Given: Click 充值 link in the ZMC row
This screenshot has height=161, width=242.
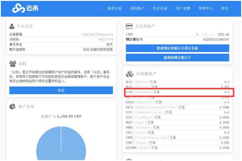Looking at the screenshot, I should click(173, 138).
